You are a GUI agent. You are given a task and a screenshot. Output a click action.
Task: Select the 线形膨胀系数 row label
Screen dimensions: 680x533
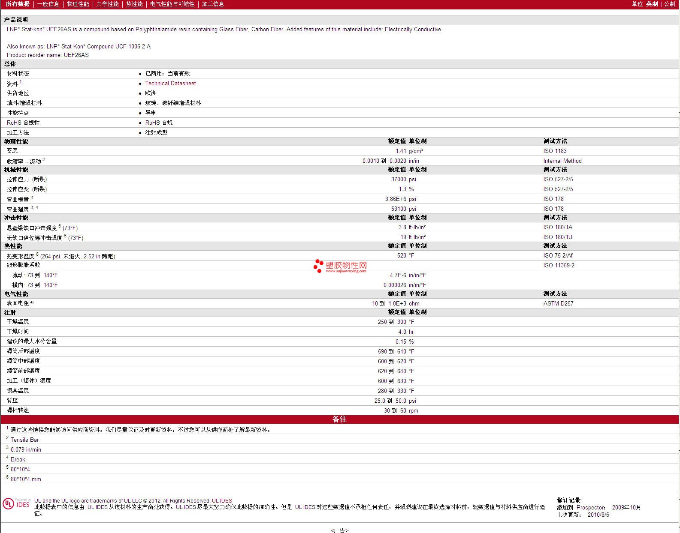tap(24, 265)
